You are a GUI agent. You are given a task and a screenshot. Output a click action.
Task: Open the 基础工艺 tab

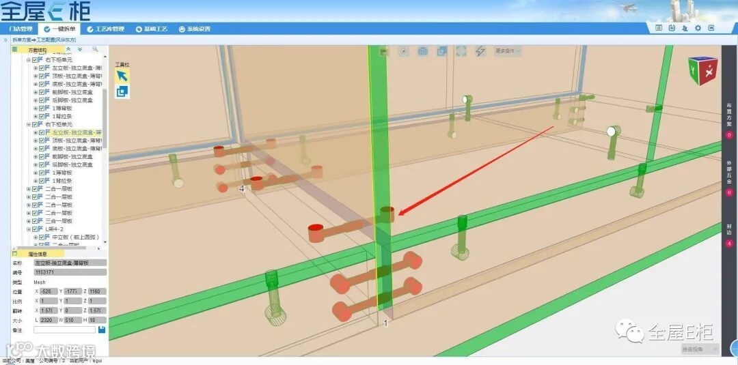pos(151,29)
